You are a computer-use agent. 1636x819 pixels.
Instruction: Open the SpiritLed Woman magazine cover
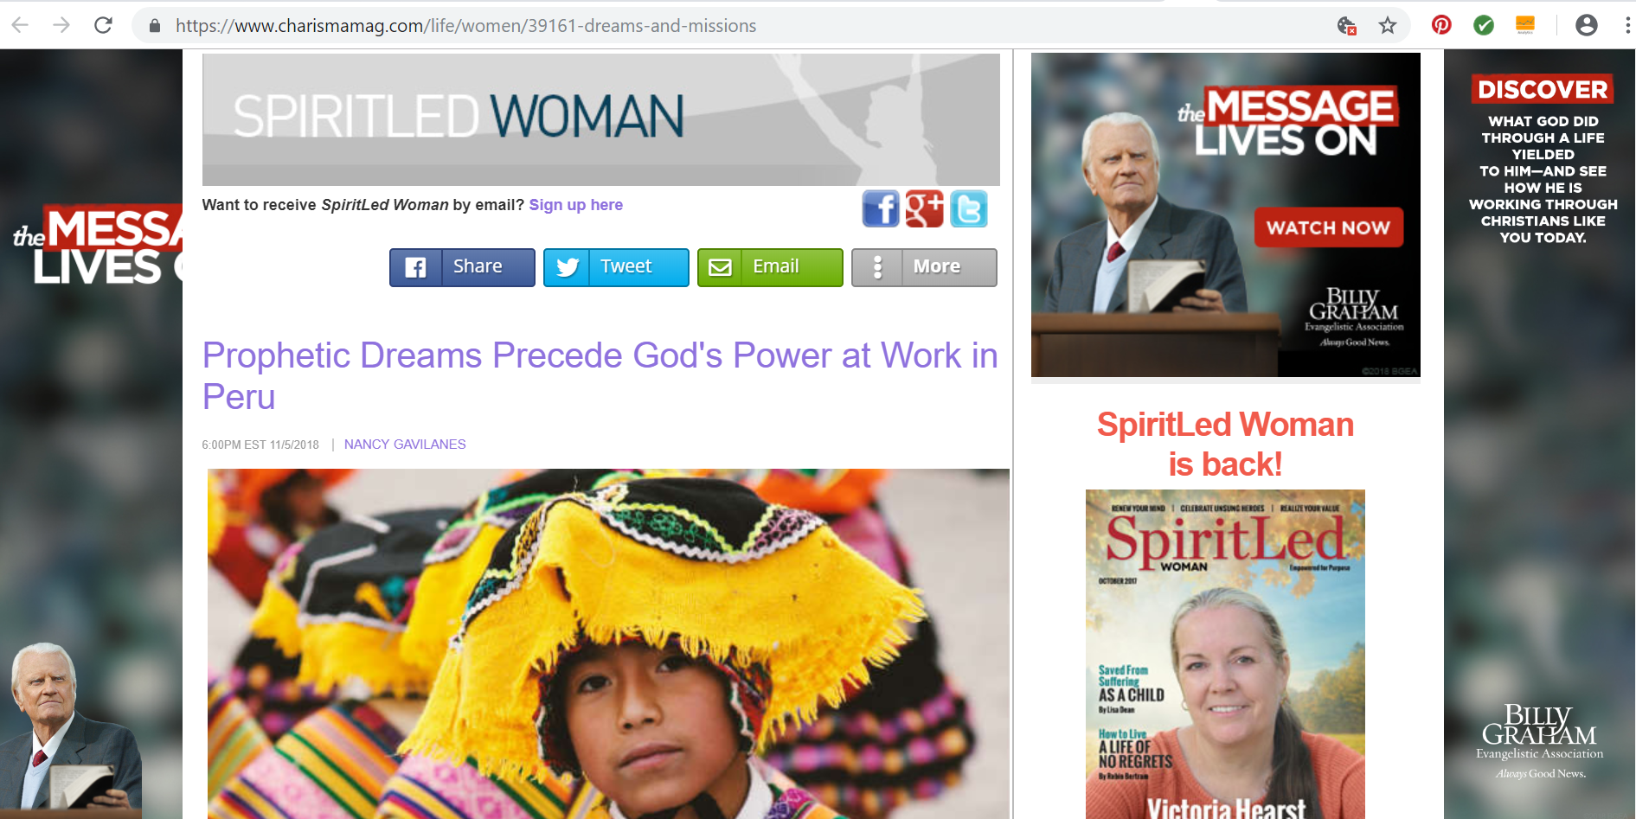pyautogui.click(x=1225, y=654)
